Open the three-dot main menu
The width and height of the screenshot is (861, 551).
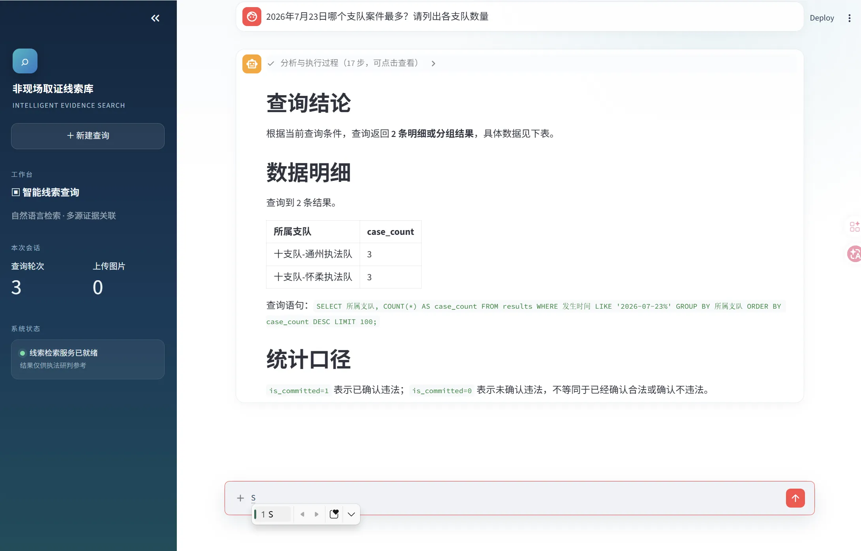(849, 18)
